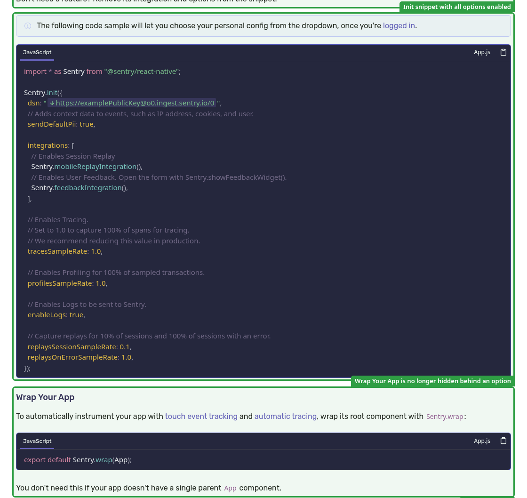
Task: Click '// Set to 1.0 to capture 100%' comment
Action: [x=108, y=230]
